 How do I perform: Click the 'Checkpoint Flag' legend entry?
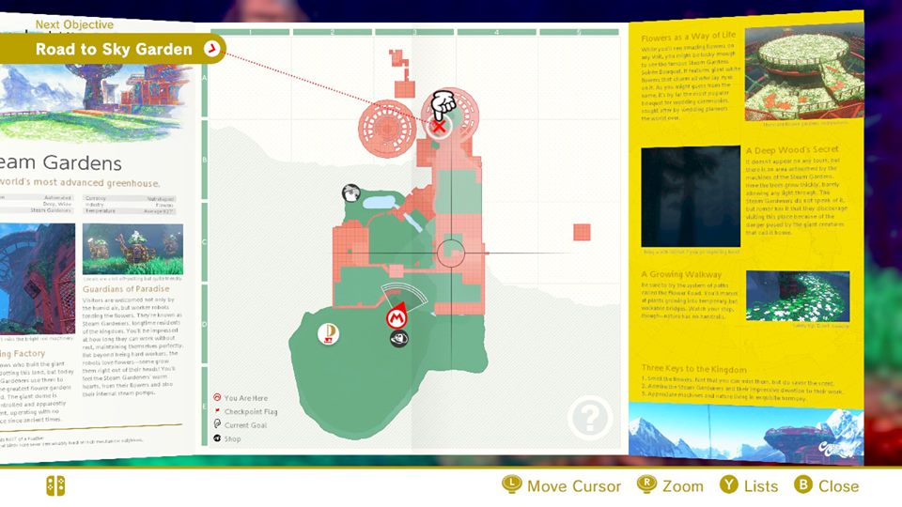(248, 411)
